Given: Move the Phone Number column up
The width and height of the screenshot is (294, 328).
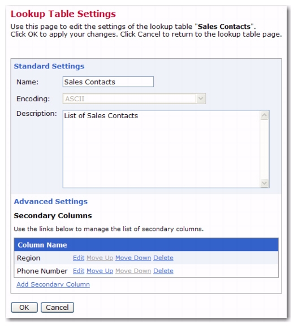Looking at the screenshot, I should tap(100, 271).
